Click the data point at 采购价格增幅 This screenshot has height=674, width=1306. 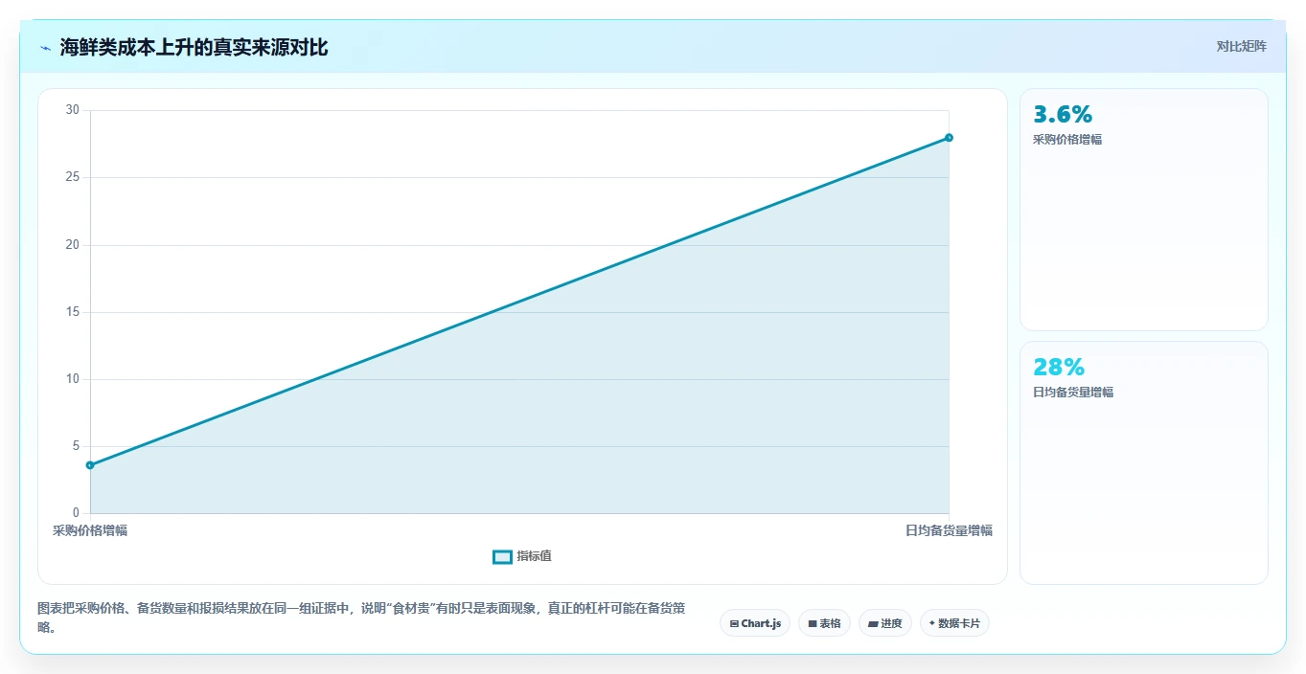click(90, 465)
